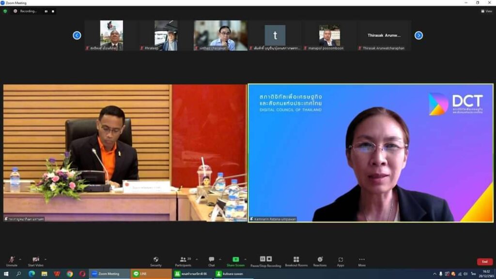Viewport: 496px width, 279px height.
Task: Unmute the microphone in Zoom toolbar
Action: pos(11,261)
